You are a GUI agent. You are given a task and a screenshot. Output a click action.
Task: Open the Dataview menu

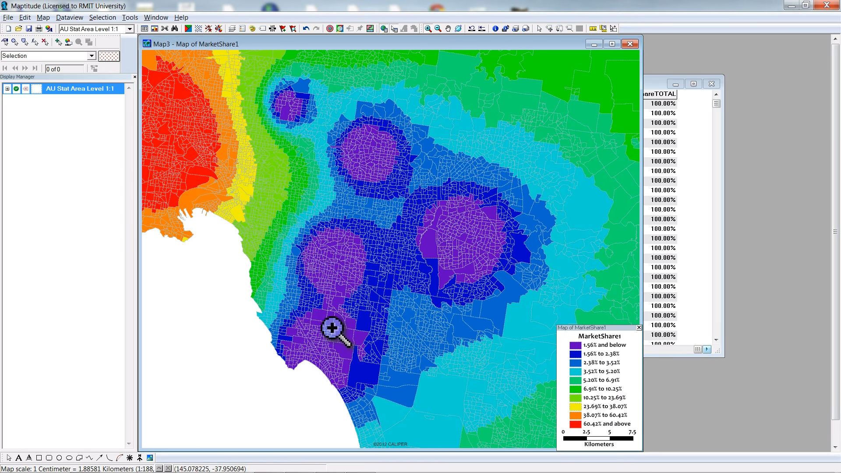tap(69, 18)
